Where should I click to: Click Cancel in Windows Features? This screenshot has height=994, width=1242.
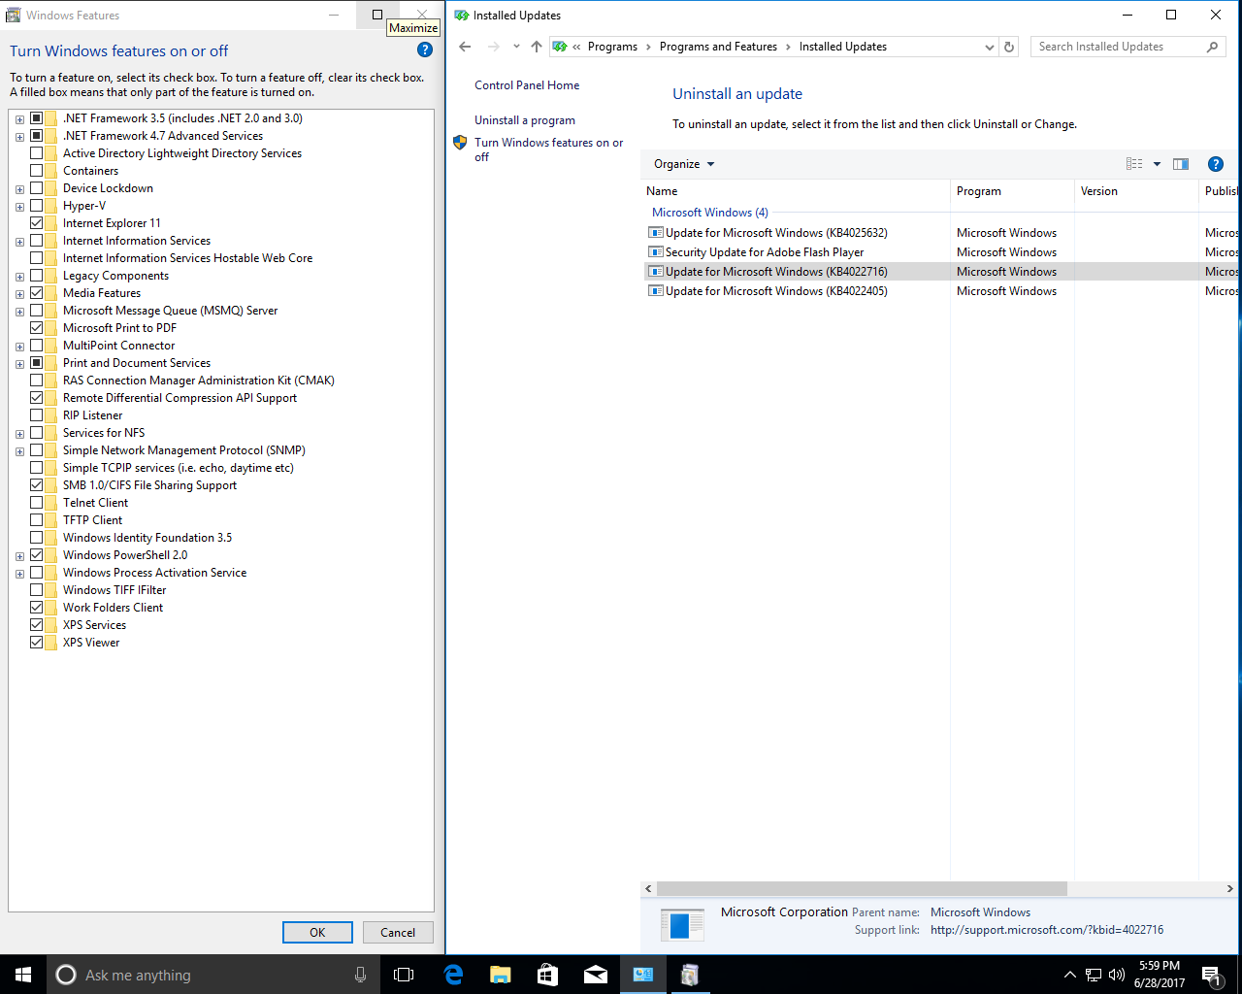(x=398, y=932)
